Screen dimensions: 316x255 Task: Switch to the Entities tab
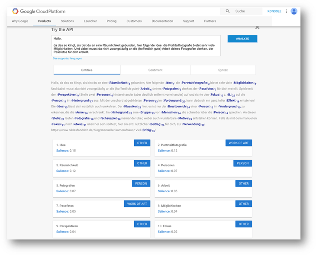pyautogui.click(x=87, y=70)
